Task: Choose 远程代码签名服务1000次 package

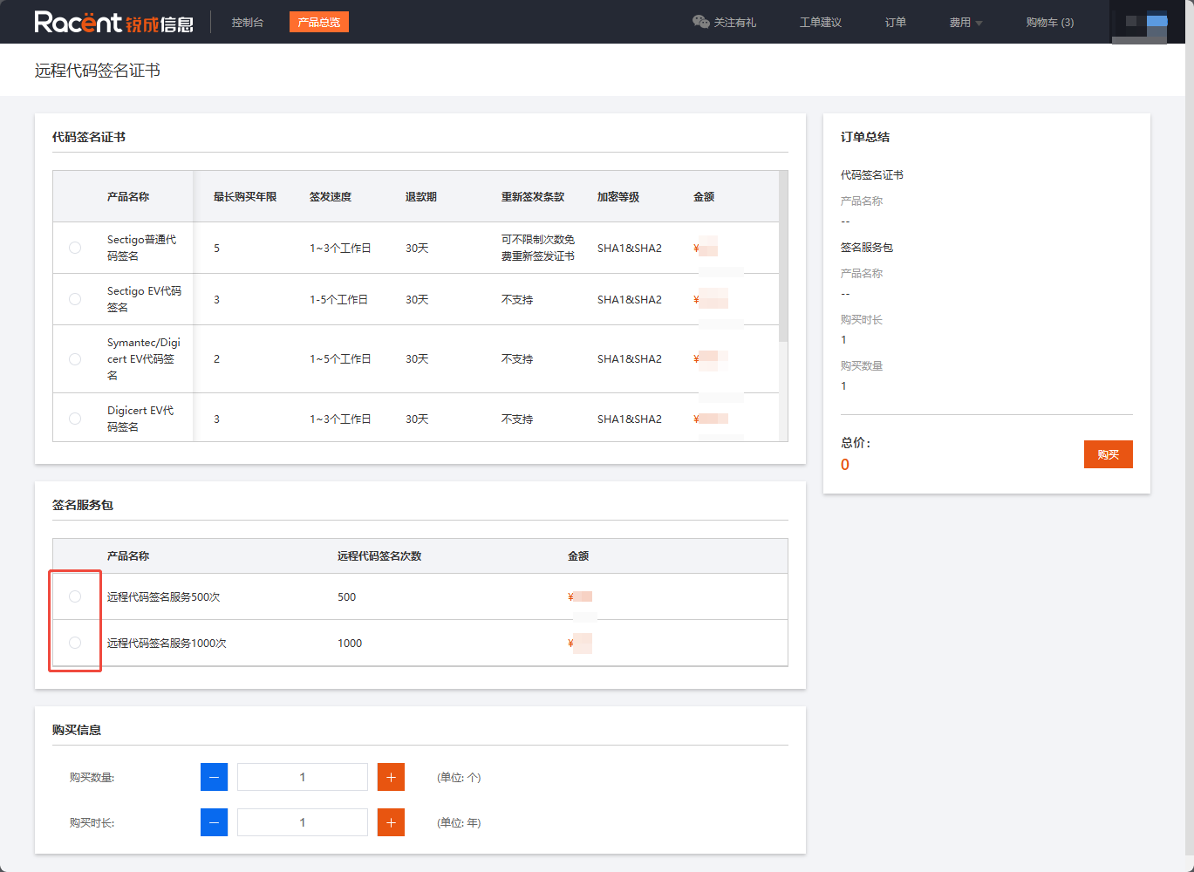Action: click(75, 643)
